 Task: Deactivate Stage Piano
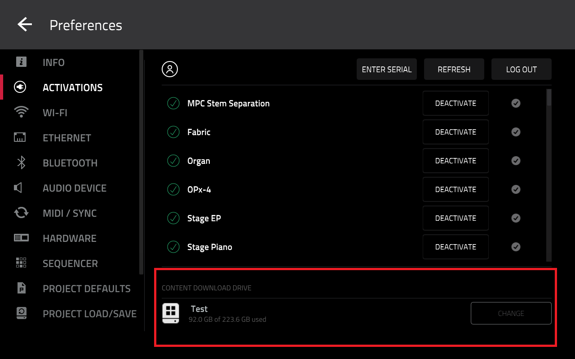click(456, 247)
